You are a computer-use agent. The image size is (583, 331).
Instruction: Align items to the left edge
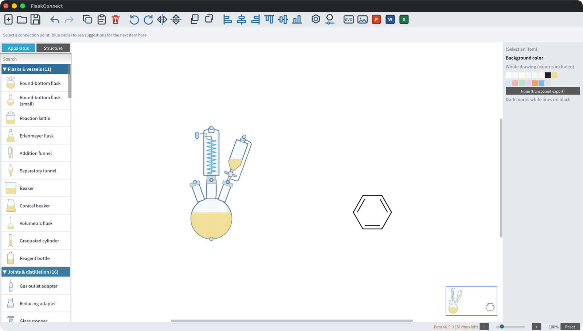tap(227, 19)
